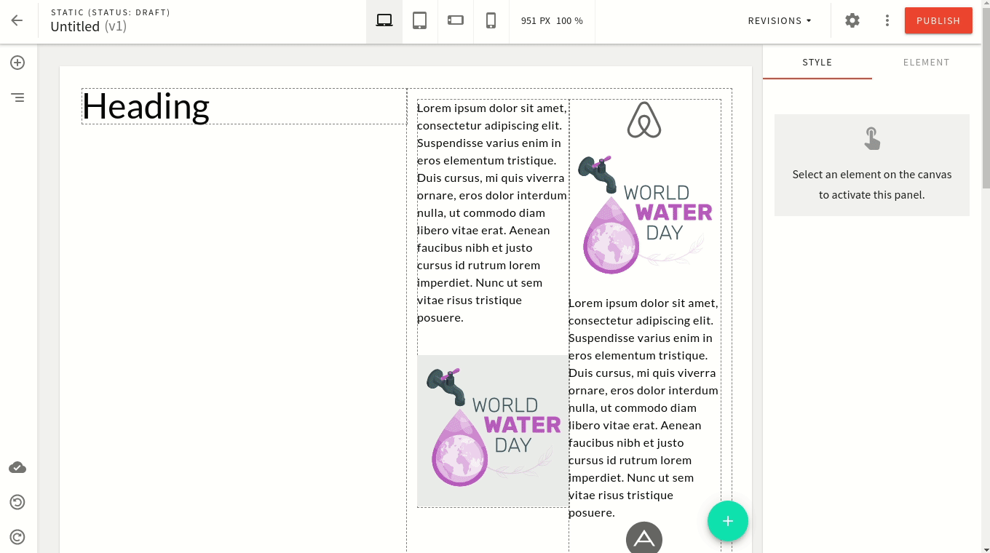The height and width of the screenshot is (553, 990).
Task: Go back using the arrow button
Action: point(16,20)
